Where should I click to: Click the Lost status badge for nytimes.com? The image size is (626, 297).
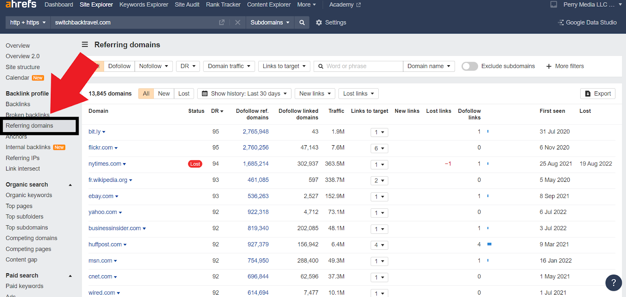(195, 164)
